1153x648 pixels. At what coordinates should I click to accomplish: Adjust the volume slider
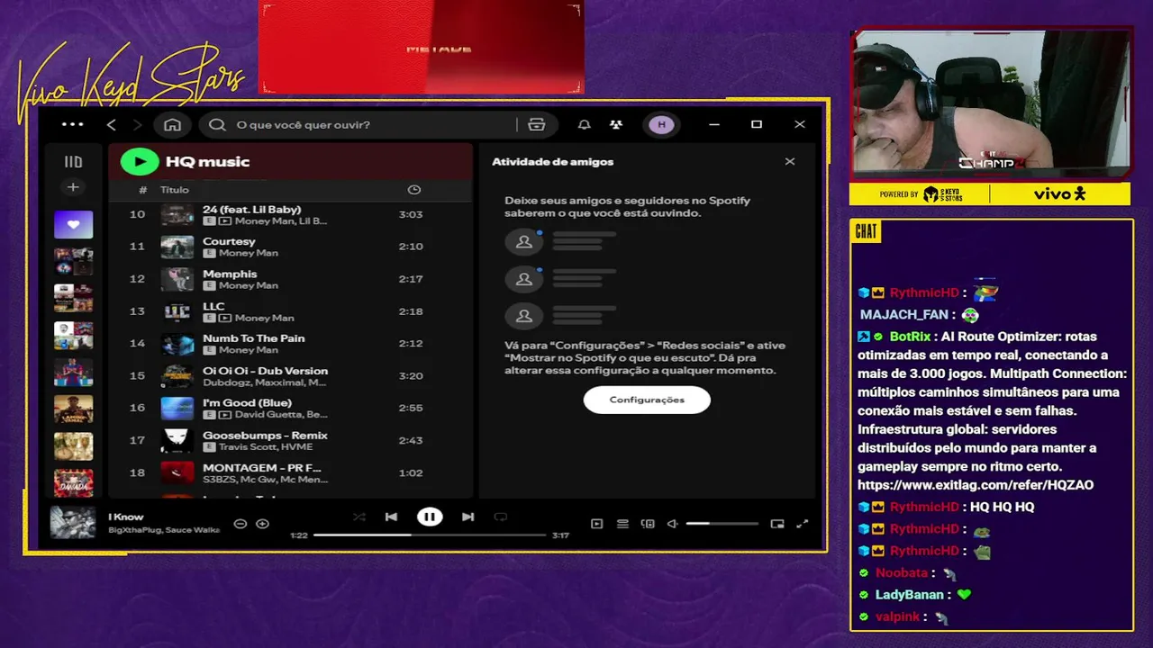[x=722, y=524]
